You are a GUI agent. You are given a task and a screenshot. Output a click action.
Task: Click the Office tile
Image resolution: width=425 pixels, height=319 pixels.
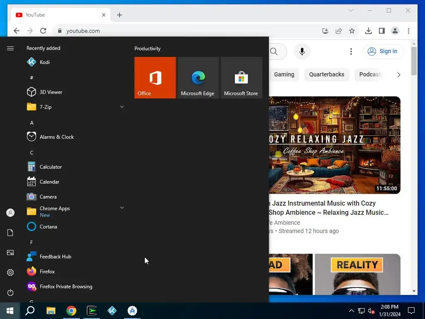(x=155, y=78)
